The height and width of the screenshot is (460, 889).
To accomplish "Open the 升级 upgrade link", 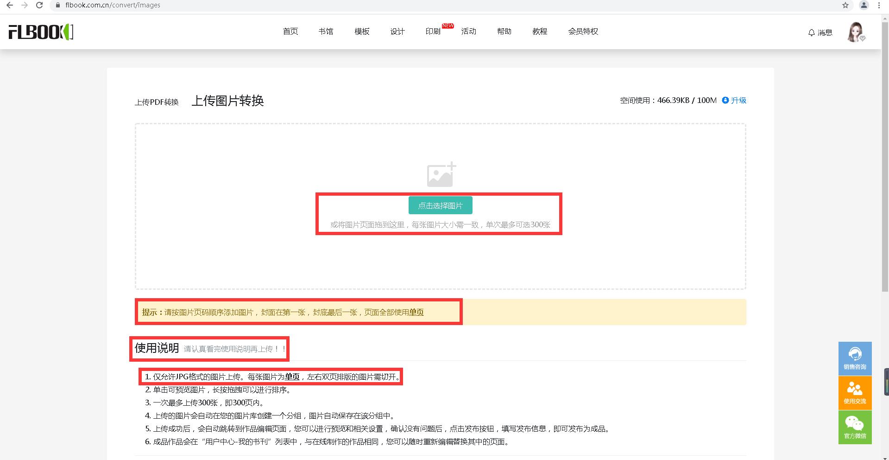I will pos(738,100).
